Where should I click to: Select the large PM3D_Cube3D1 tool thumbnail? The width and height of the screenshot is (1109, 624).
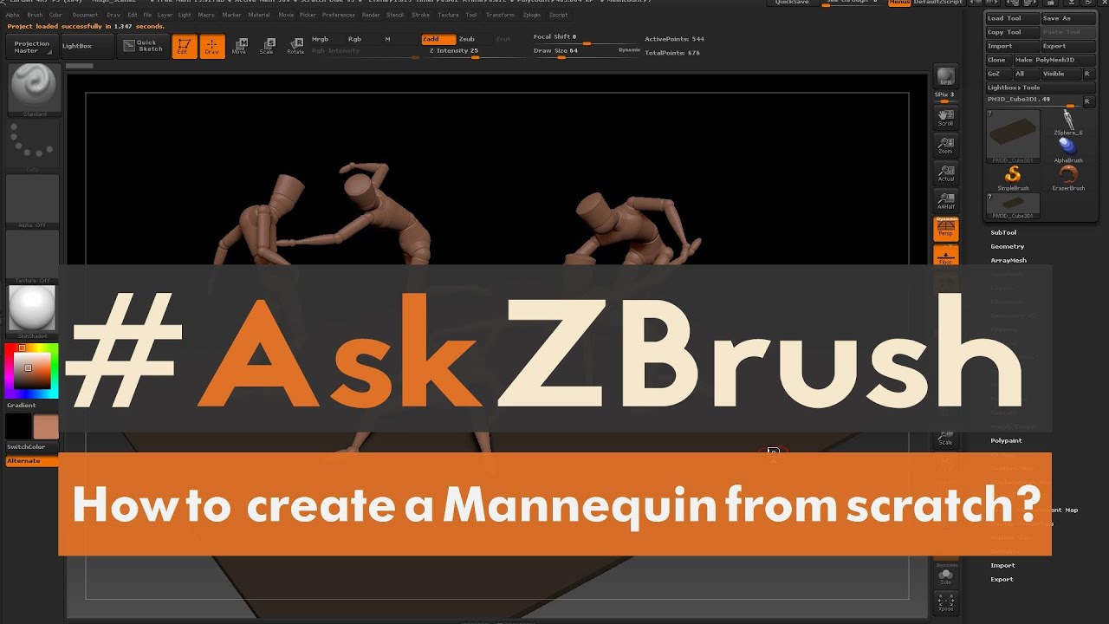(1013, 136)
